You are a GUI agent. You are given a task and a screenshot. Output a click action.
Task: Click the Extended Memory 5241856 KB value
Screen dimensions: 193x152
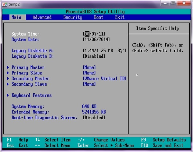[94, 112]
